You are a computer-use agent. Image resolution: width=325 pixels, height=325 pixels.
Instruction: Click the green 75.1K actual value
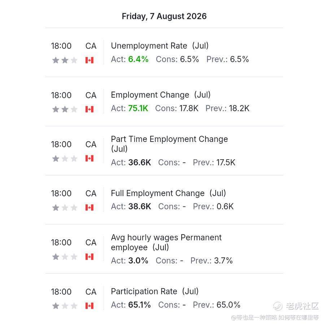[138, 108]
